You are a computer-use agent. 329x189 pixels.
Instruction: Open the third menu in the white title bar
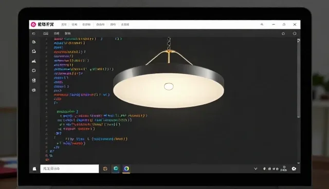tap(86, 25)
